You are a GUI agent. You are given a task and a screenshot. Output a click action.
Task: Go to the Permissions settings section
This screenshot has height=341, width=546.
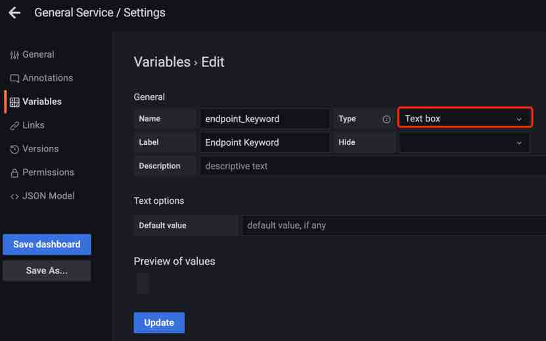click(x=48, y=172)
